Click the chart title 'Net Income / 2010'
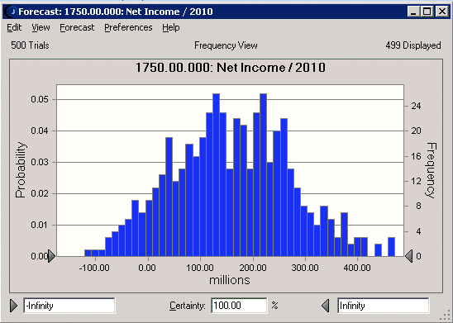453x323 pixels. [x=231, y=68]
